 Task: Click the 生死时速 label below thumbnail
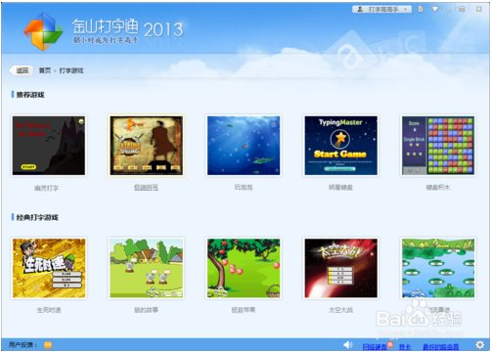49,310
